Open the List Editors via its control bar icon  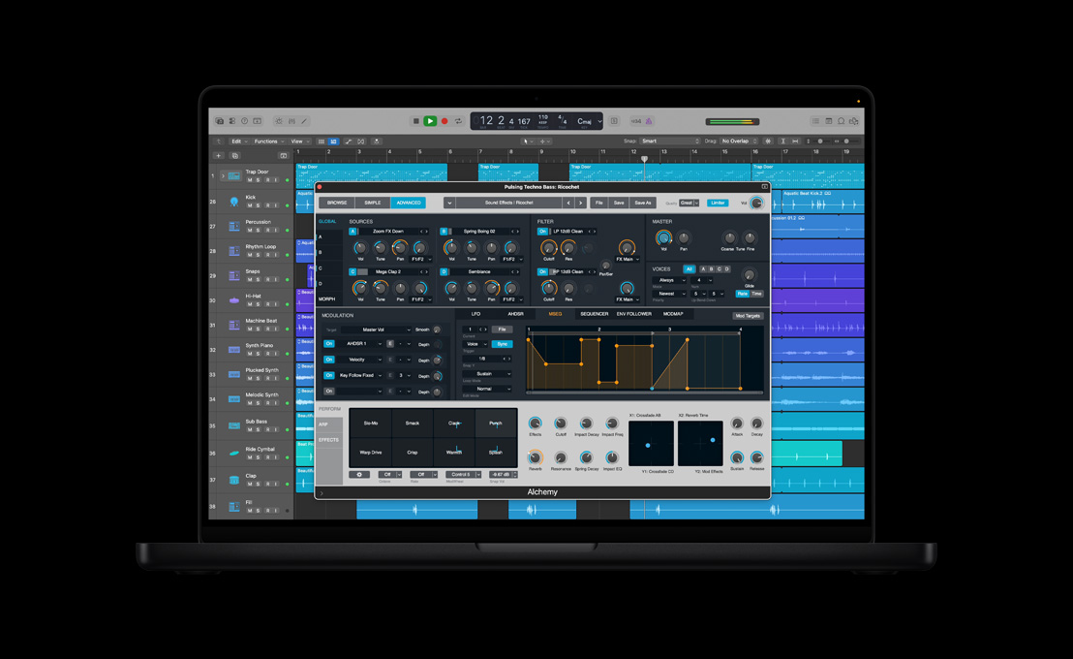click(816, 121)
